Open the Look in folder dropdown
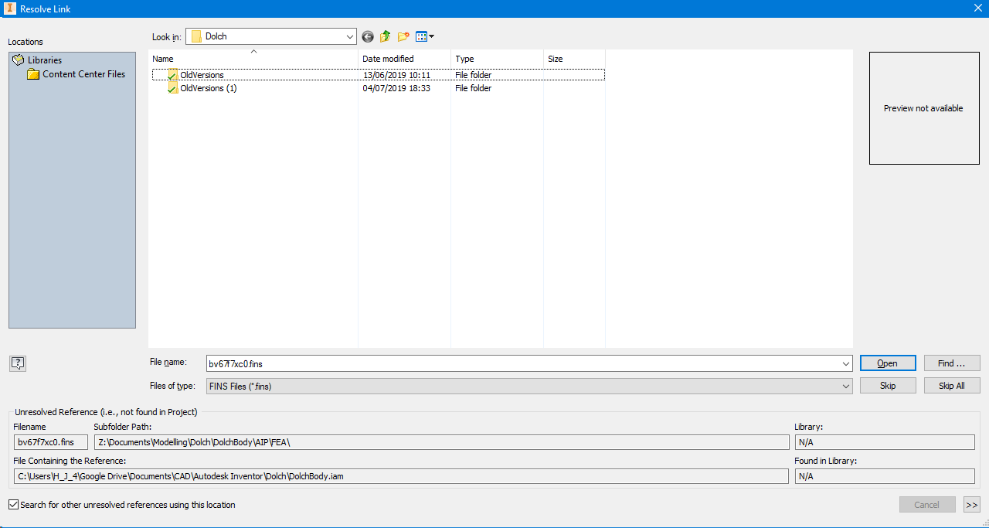Image resolution: width=989 pixels, height=528 pixels. [x=350, y=36]
